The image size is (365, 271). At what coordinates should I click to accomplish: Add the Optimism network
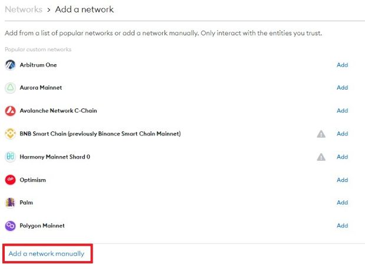[342, 180]
